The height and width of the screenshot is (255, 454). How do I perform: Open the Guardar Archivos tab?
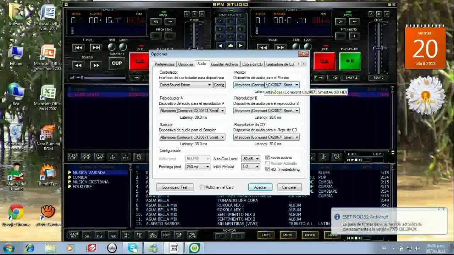(225, 64)
